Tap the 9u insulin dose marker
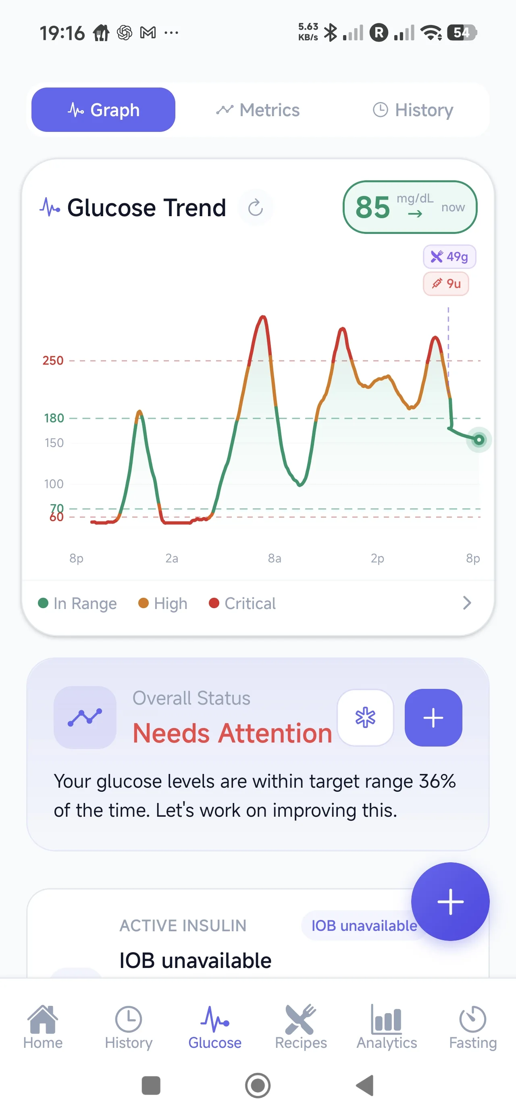Screen dimensions: 516x1118 pyautogui.click(x=446, y=284)
